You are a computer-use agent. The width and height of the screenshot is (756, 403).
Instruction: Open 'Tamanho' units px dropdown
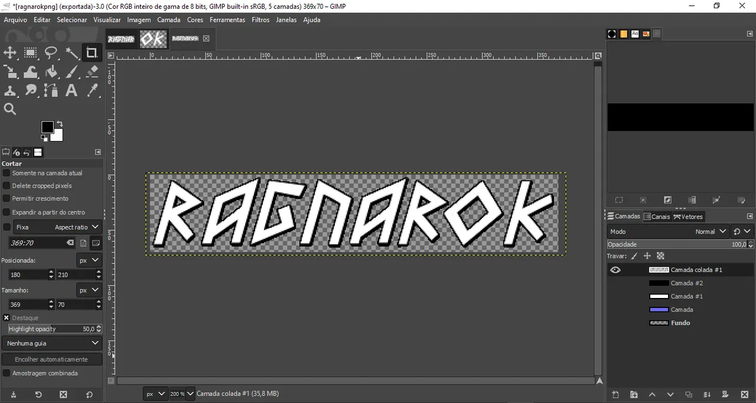point(89,290)
